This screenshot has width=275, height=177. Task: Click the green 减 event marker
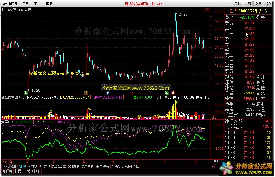pyautogui.click(x=167, y=93)
